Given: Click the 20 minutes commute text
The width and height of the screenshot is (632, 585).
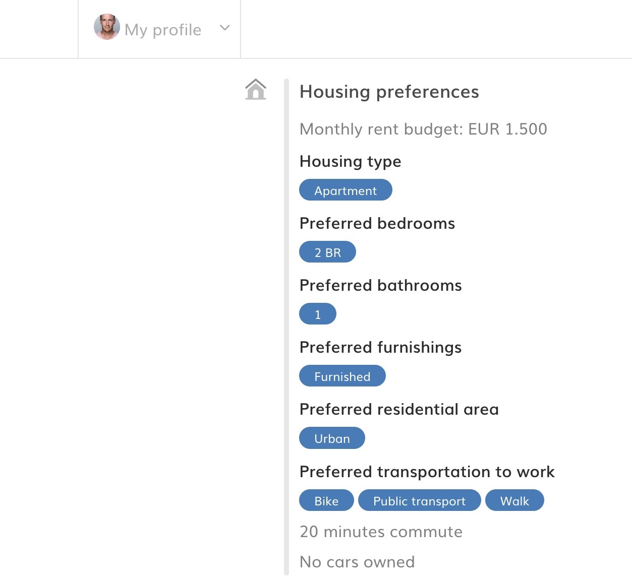Looking at the screenshot, I should (381, 532).
